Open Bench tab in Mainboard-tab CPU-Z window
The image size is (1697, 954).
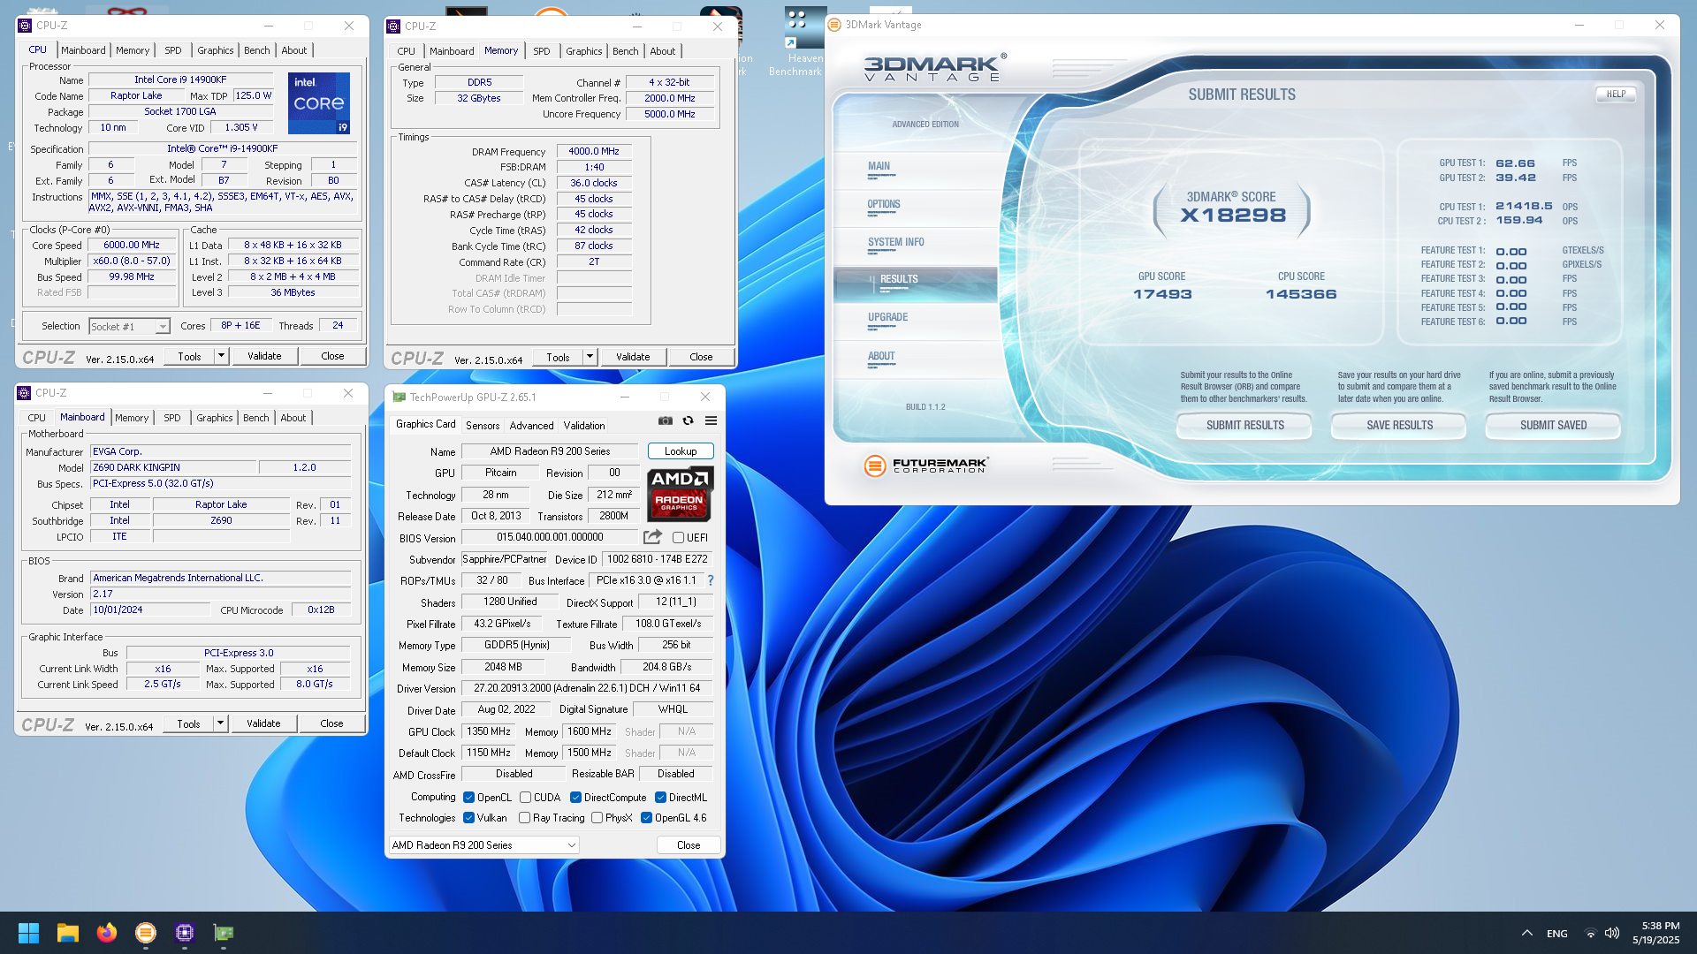(x=256, y=418)
